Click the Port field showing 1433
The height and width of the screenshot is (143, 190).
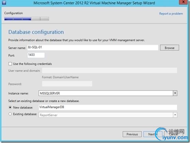[x=36, y=55]
